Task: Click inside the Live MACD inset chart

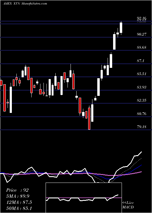Action: (84, 198)
